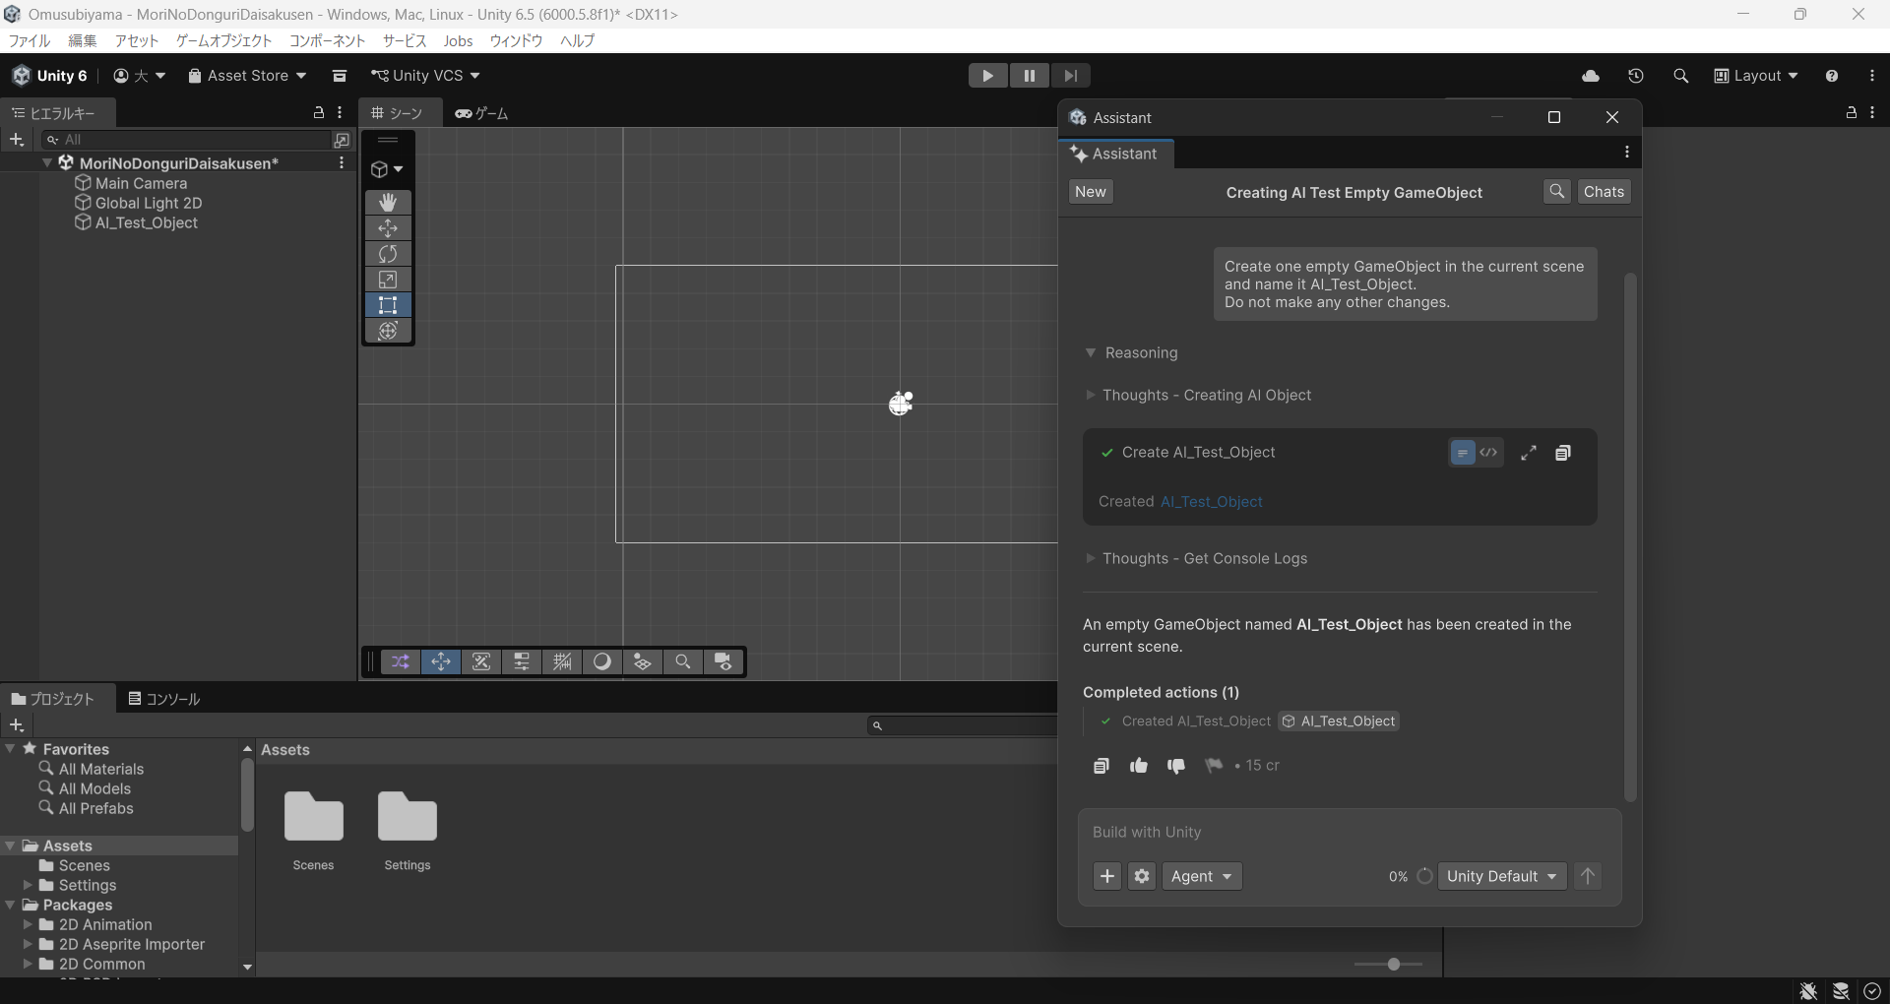Give thumbs up to the response
1890x1004 pixels.
click(1139, 766)
